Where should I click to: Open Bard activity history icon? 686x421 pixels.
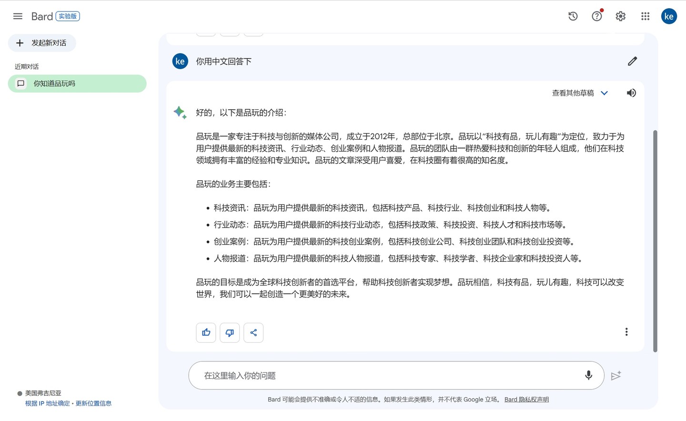click(x=573, y=16)
